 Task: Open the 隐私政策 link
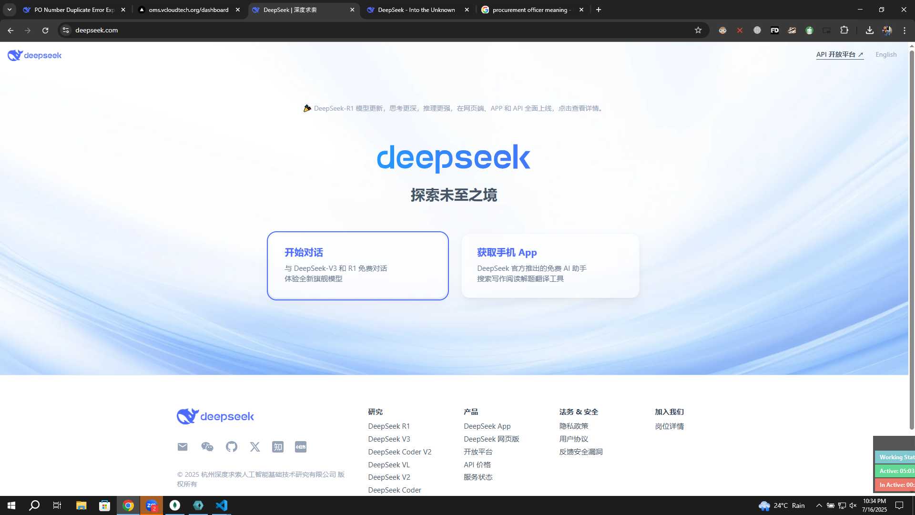[x=574, y=426]
